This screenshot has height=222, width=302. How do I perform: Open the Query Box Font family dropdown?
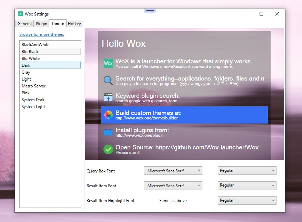coord(173,171)
